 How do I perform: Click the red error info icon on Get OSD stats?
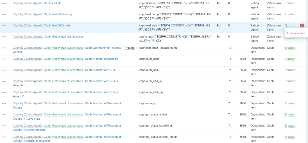click(302, 26)
